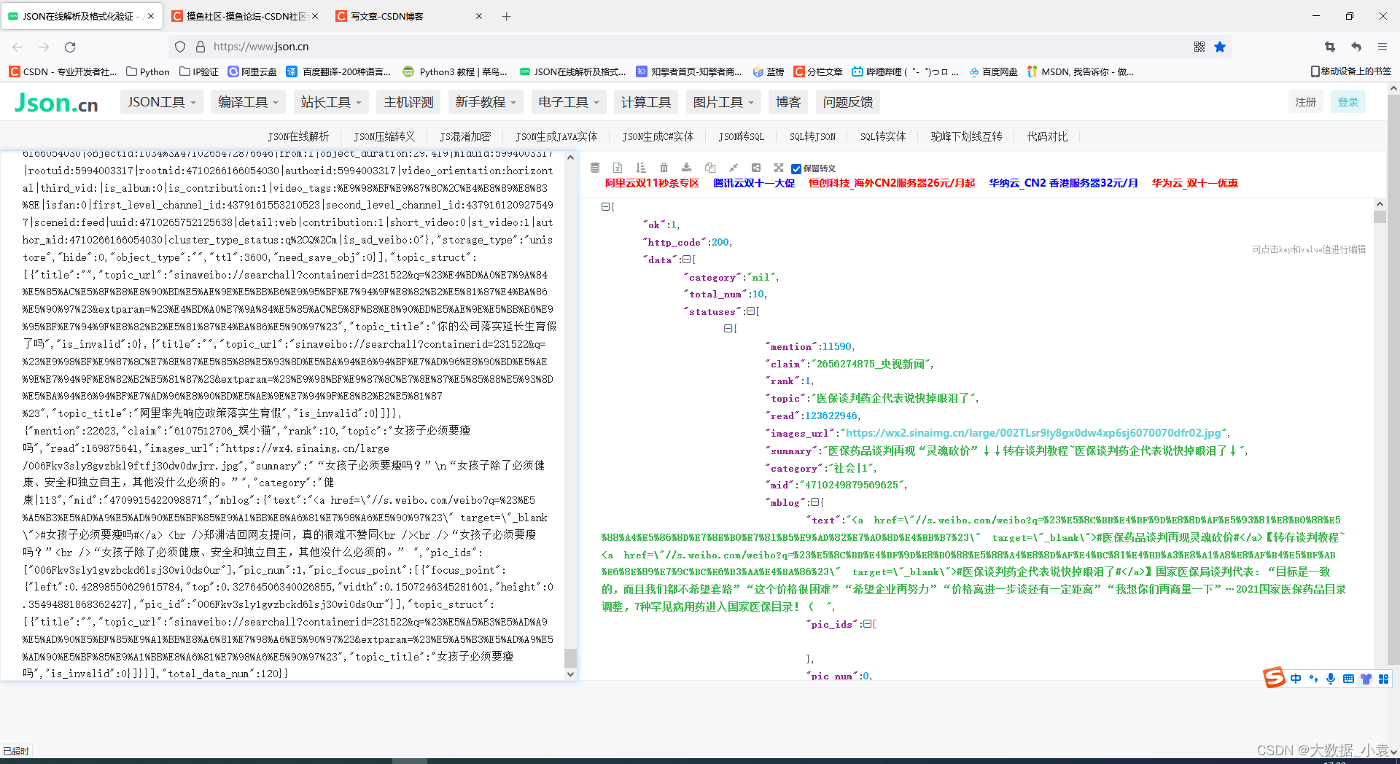The height and width of the screenshot is (764, 1400).
Task: Open the JSON工具 dropdown menu
Action: (x=162, y=102)
